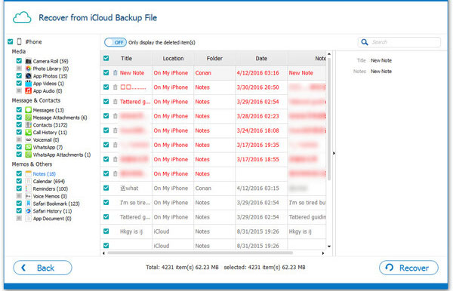Click the Notes icon in sidebar

pyautogui.click(x=28, y=173)
